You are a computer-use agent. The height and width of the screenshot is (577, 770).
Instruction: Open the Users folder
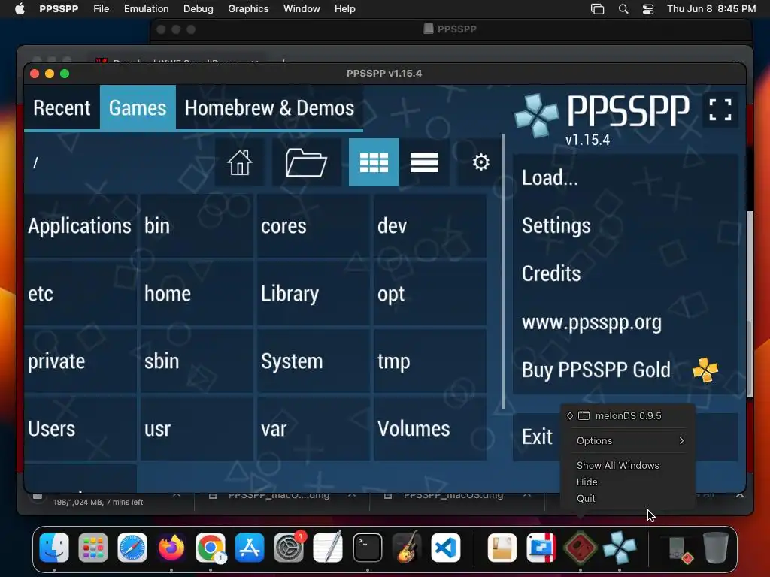80,429
